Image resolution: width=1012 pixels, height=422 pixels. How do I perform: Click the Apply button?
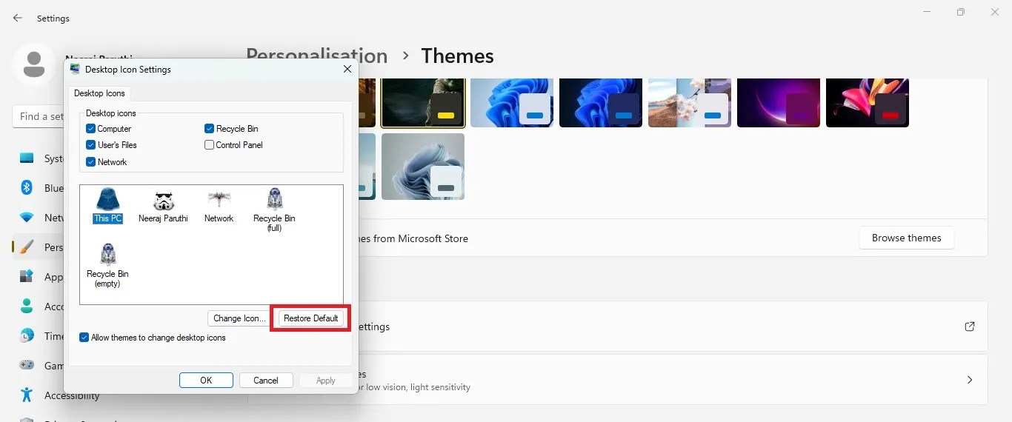[326, 381]
